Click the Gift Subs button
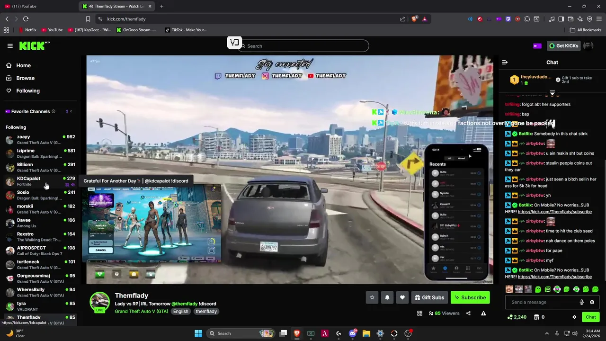 click(x=429, y=297)
